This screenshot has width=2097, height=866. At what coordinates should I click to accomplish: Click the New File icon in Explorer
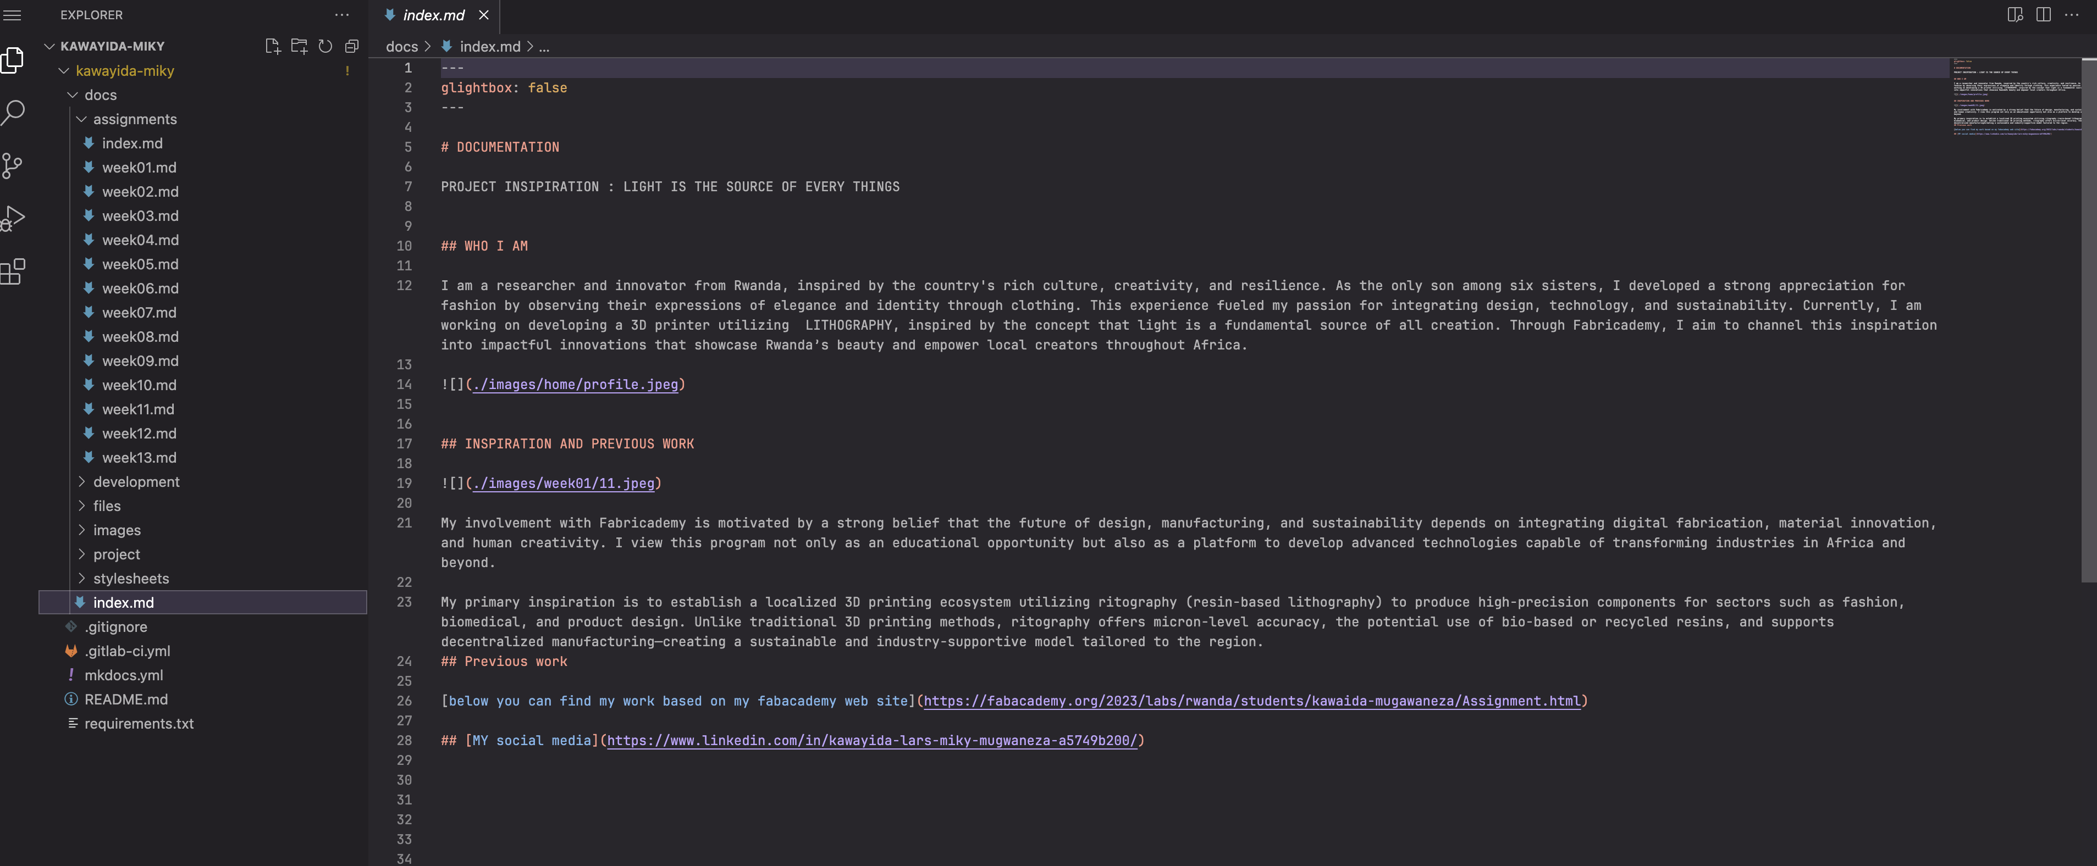[273, 46]
